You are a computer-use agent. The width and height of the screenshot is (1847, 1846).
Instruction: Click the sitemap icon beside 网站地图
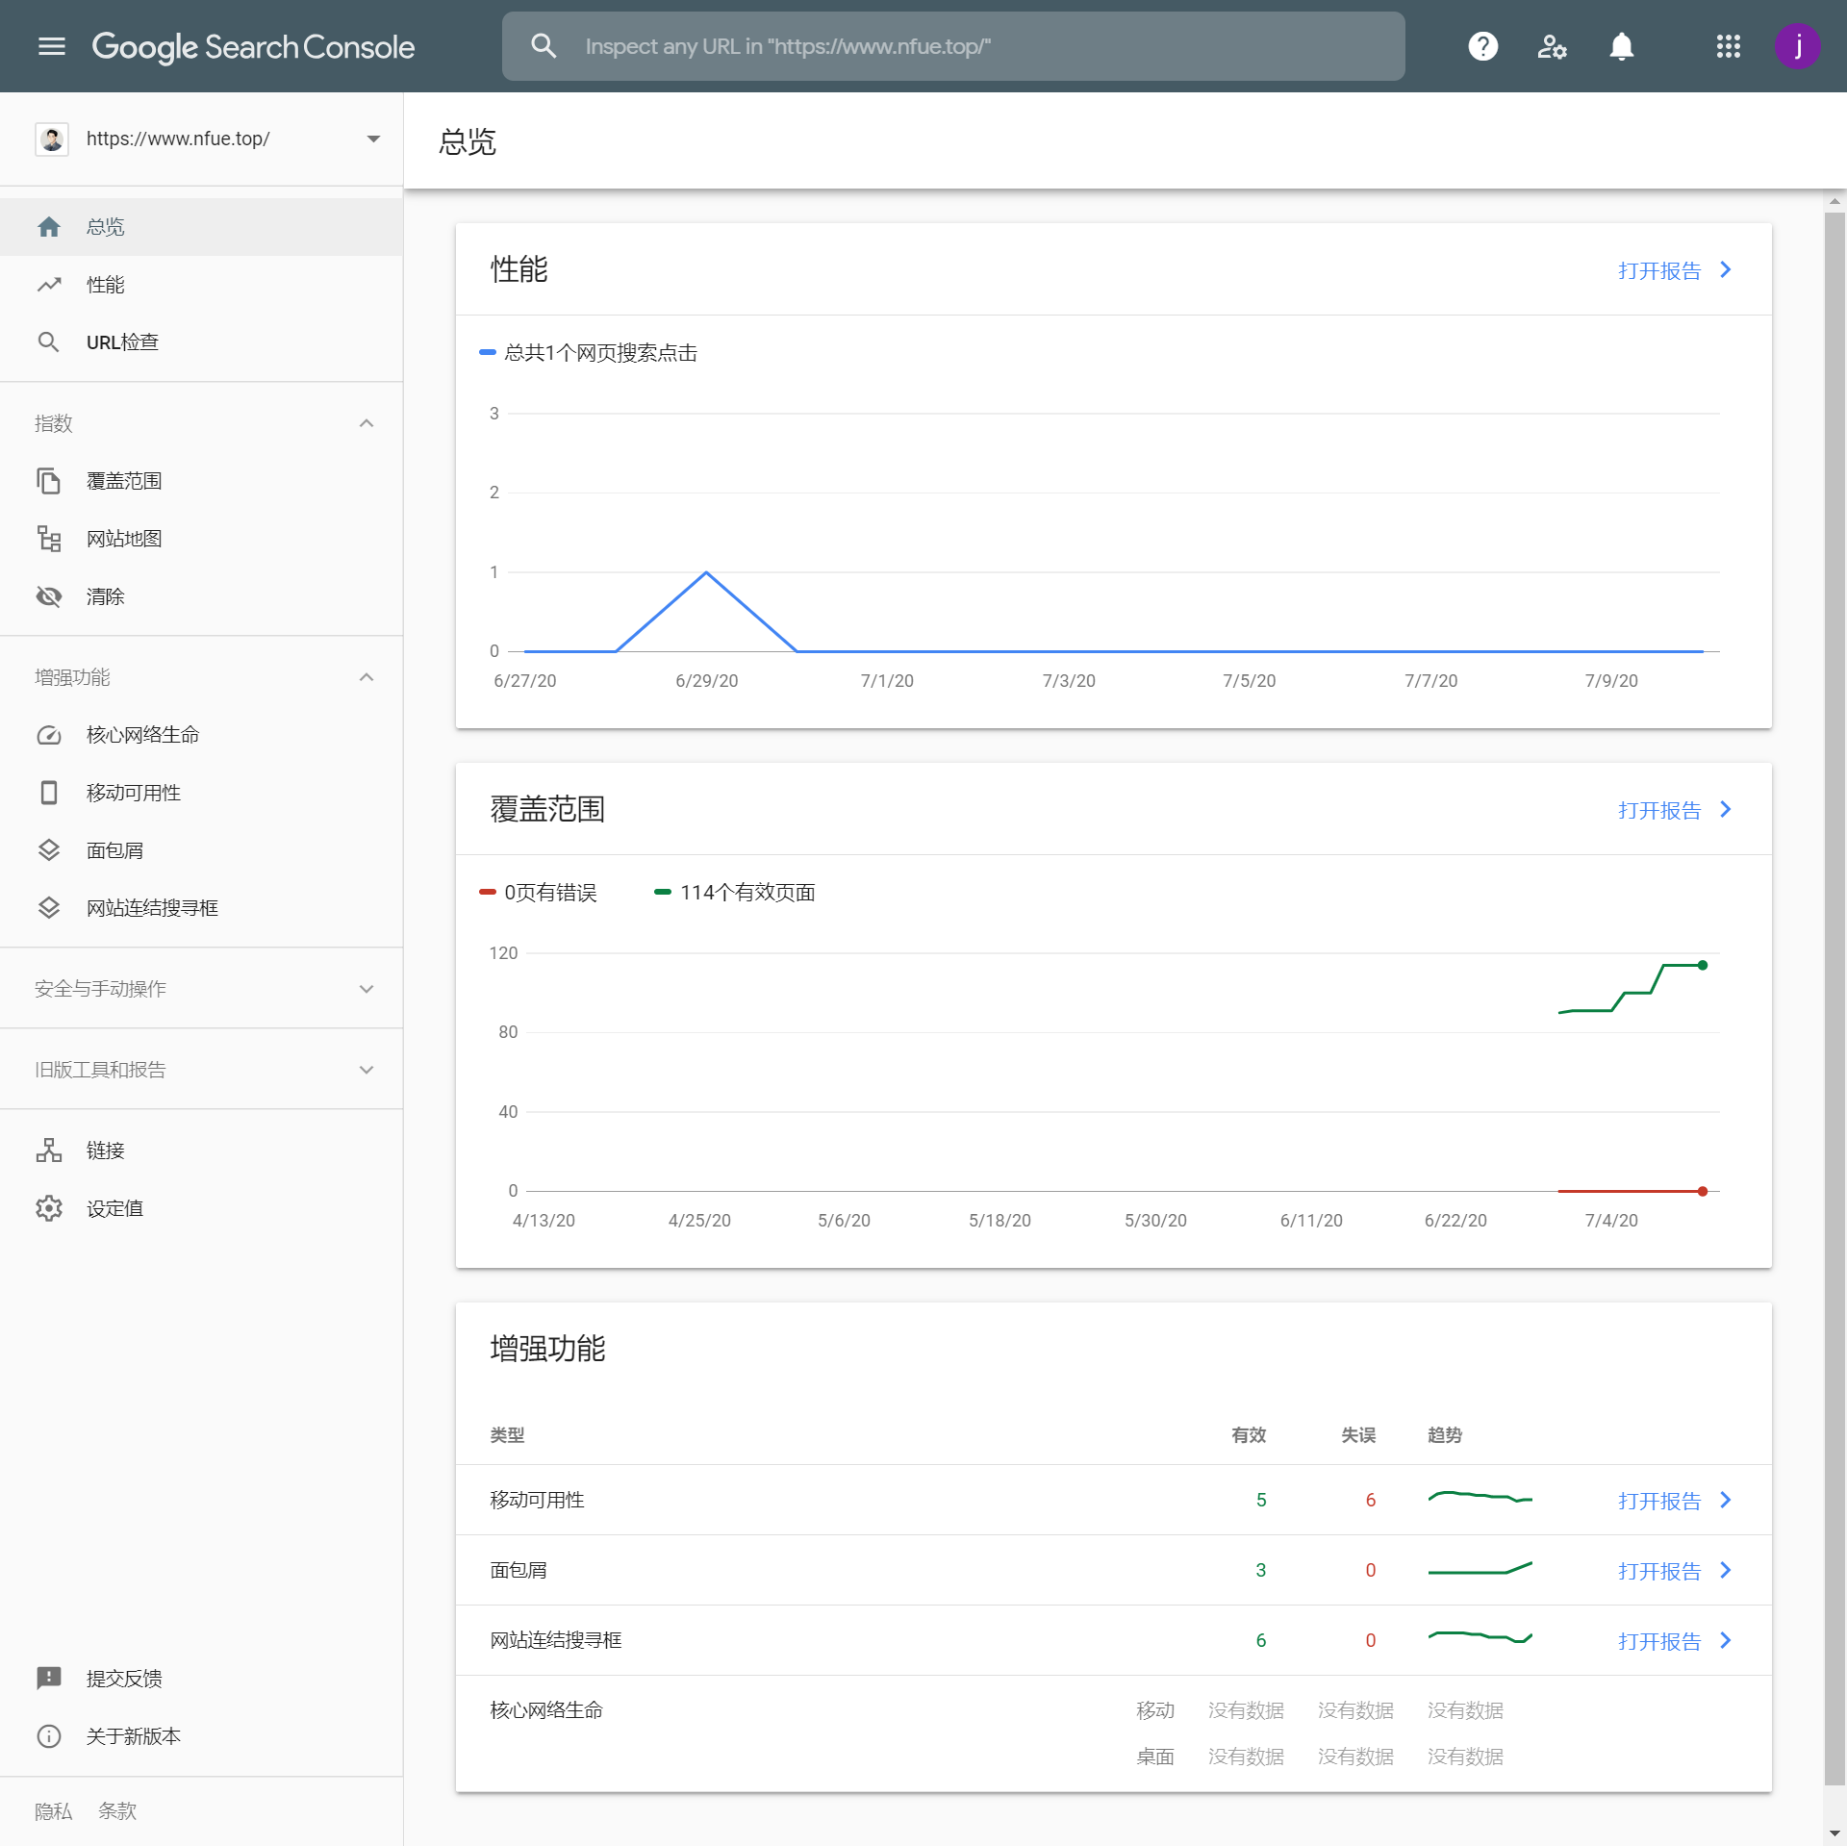point(49,539)
